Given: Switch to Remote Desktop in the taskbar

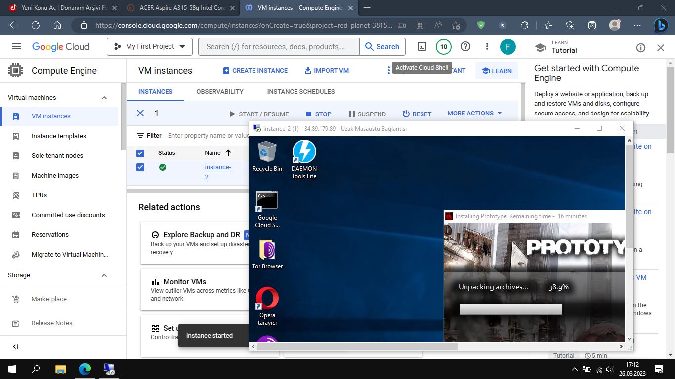Looking at the screenshot, I should pyautogui.click(x=109, y=369).
